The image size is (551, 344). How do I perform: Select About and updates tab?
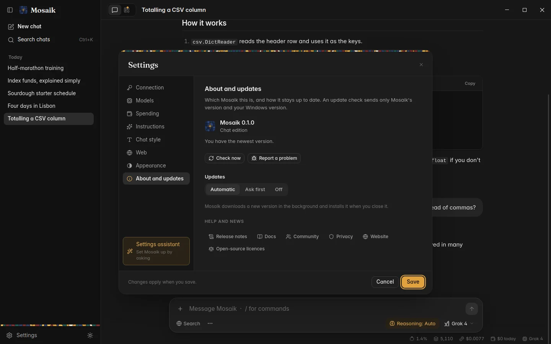click(156, 178)
